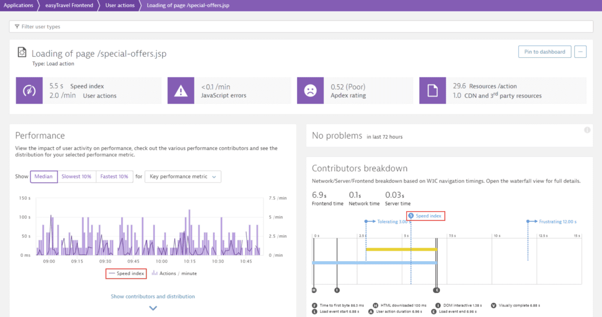Switch to Slowest 10% view
Screen dimensions: 602x317
[x=76, y=176]
